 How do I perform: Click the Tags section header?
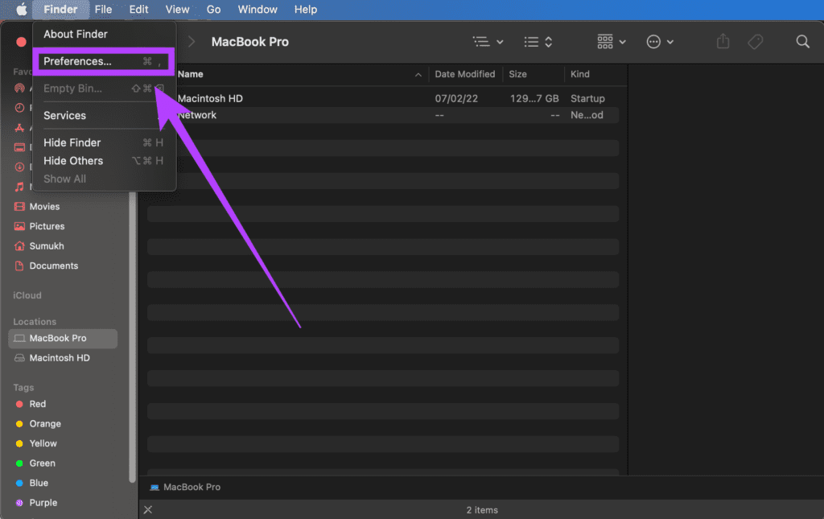coord(23,388)
